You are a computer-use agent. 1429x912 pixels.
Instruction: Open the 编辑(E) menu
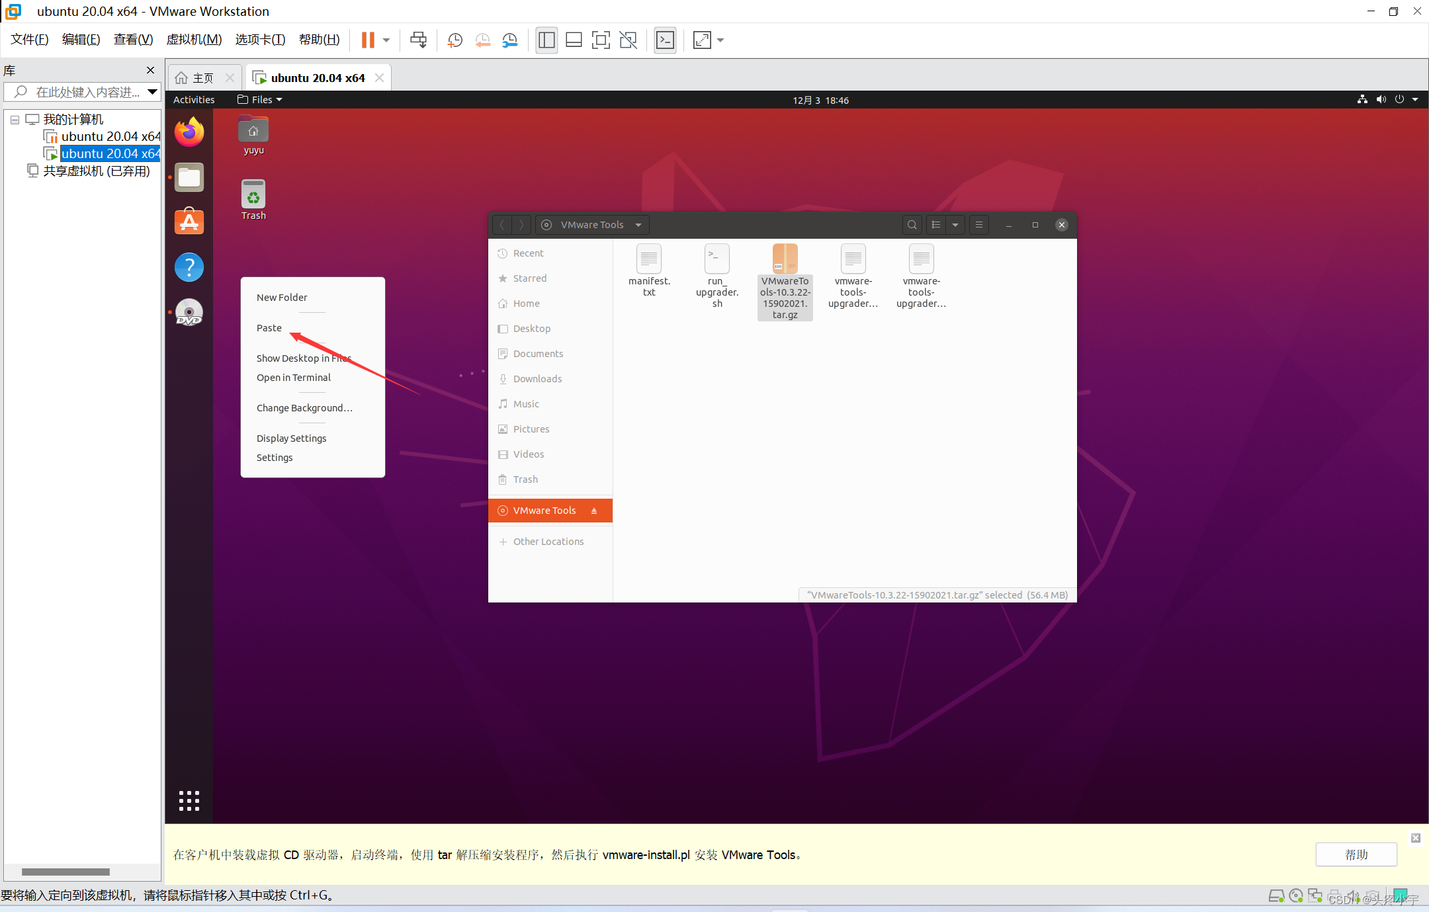(81, 40)
